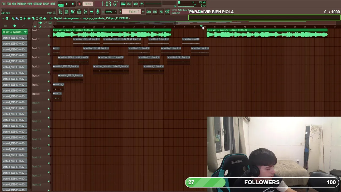Open the VIEW menu
The height and width of the screenshot is (192, 341).
(30, 4)
